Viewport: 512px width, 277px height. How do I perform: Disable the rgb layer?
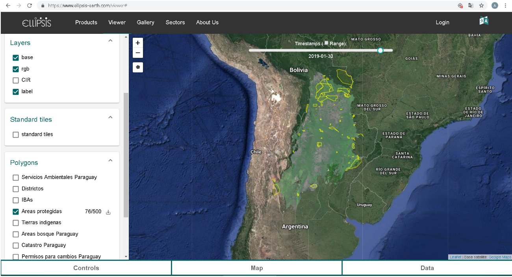tap(16, 69)
